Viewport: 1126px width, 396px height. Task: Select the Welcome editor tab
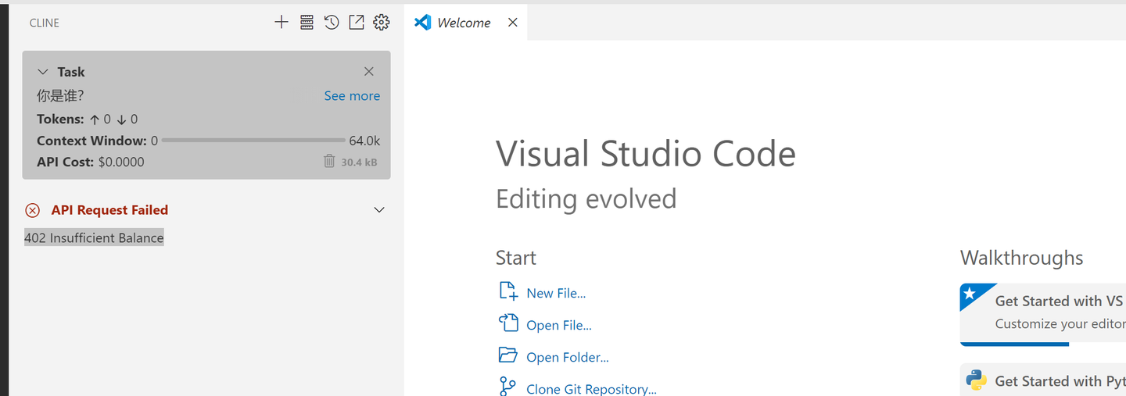point(464,23)
